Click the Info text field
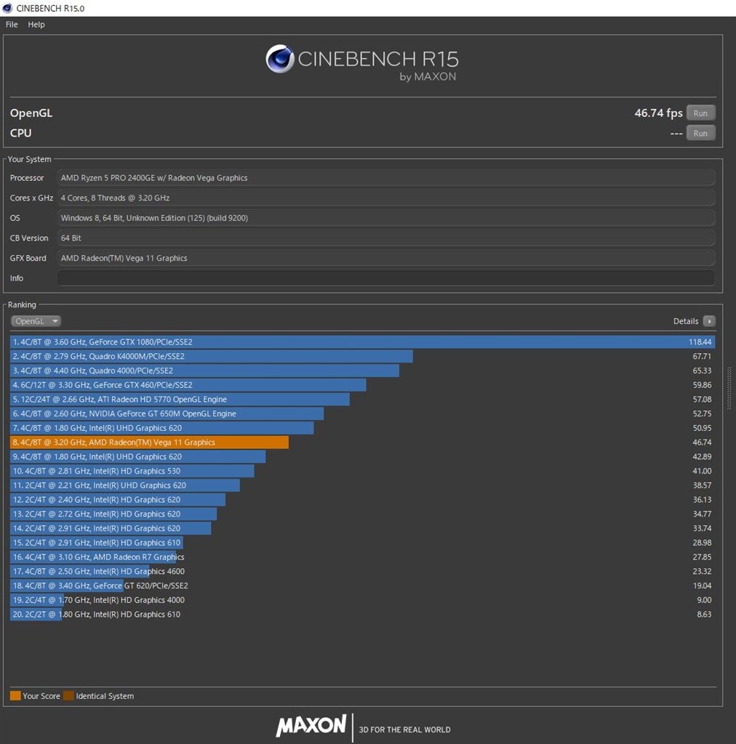The image size is (736, 744). 385,278
